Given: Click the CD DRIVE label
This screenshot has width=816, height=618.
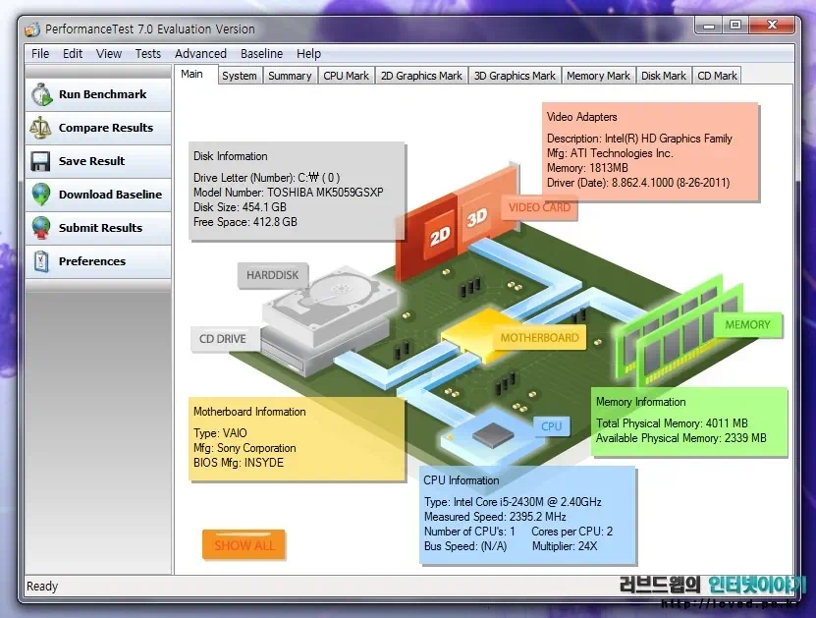Looking at the screenshot, I should [x=223, y=339].
